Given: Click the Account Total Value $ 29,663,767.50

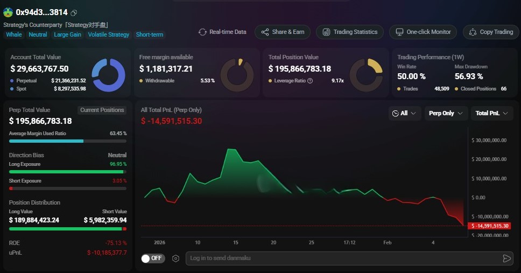Looking at the screenshot, I should (39, 69).
